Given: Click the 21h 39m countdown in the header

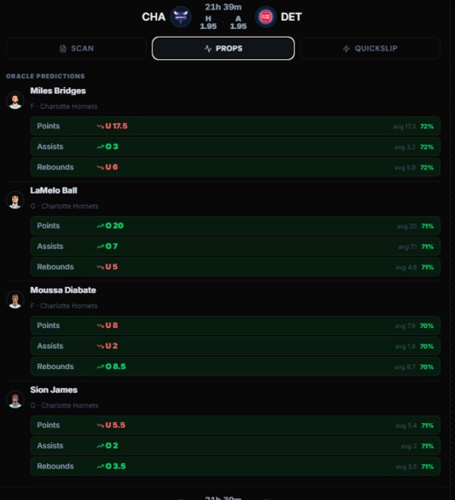Looking at the screenshot, I should point(223,7).
